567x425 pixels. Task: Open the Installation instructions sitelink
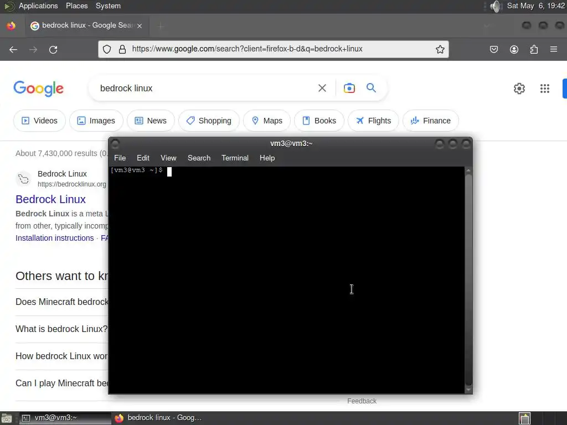55,238
